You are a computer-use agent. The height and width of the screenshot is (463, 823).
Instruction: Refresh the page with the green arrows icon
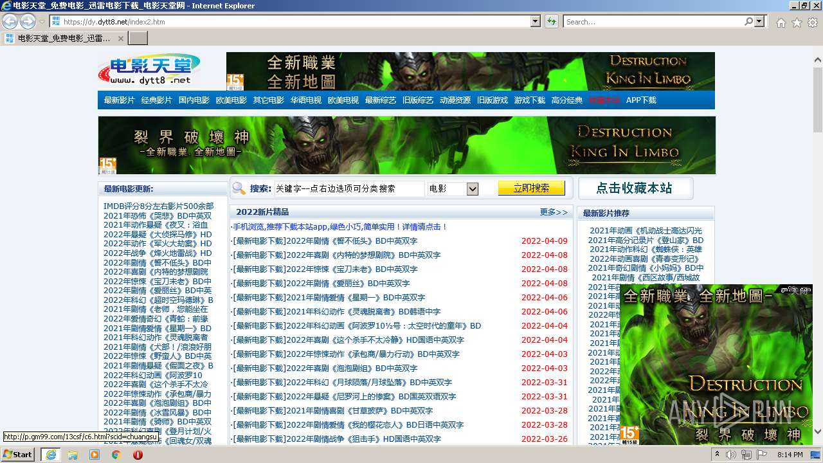pos(551,21)
